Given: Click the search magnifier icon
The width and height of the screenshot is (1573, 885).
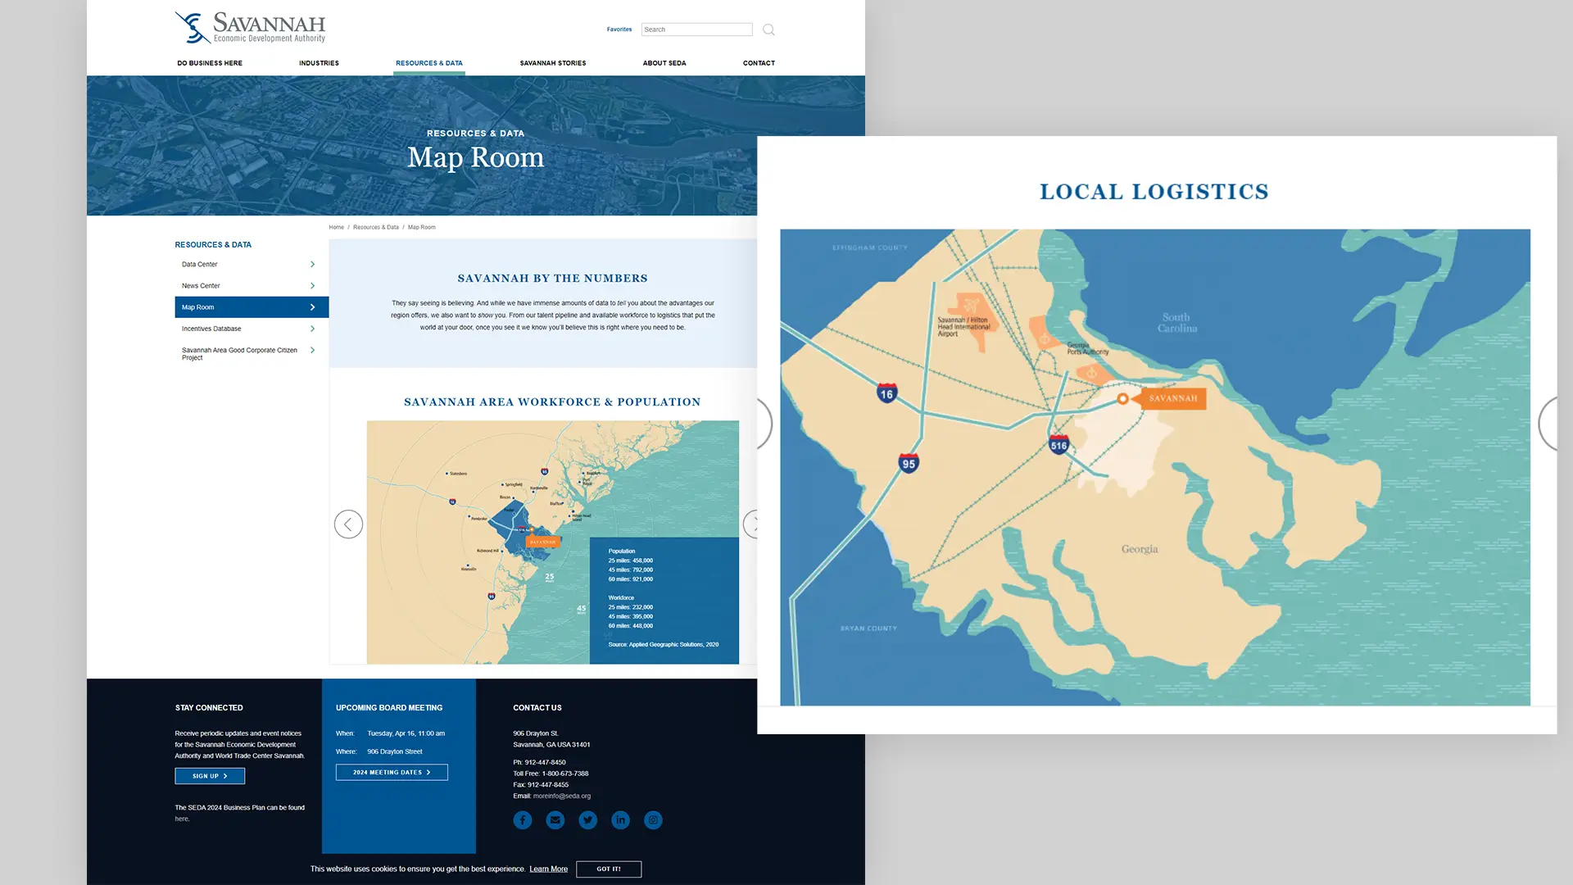Looking at the screenshot, I should click(x=768, y=29).
